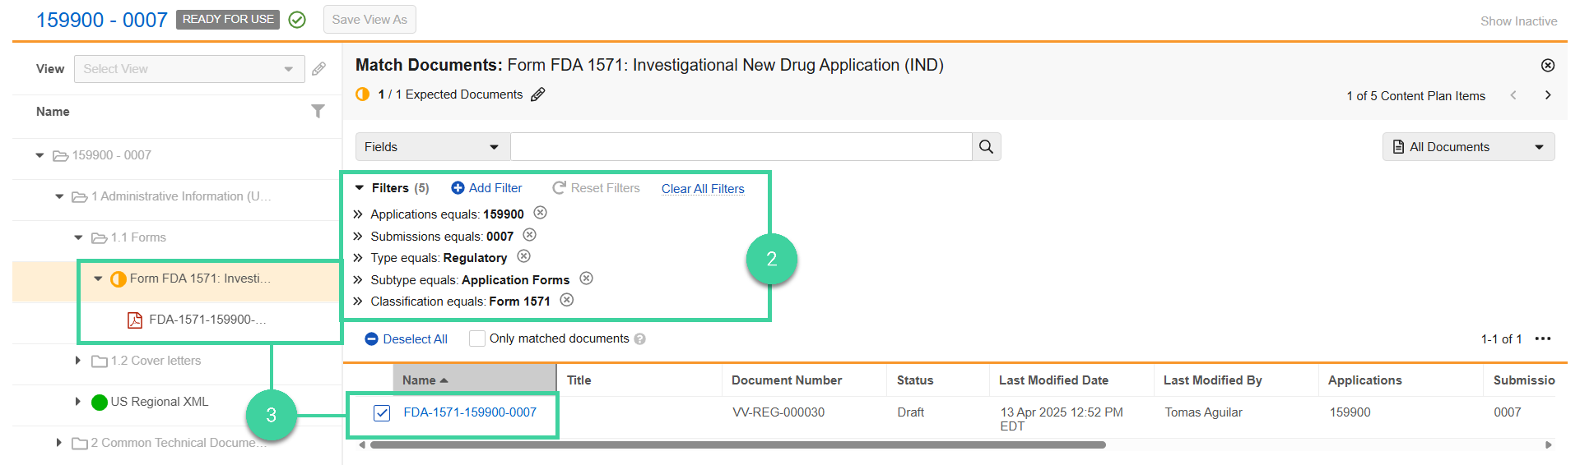This screenshot has width=1580, height=465.
Task: Select the 1.1 Forms folder label
Action: click(138, 237)
